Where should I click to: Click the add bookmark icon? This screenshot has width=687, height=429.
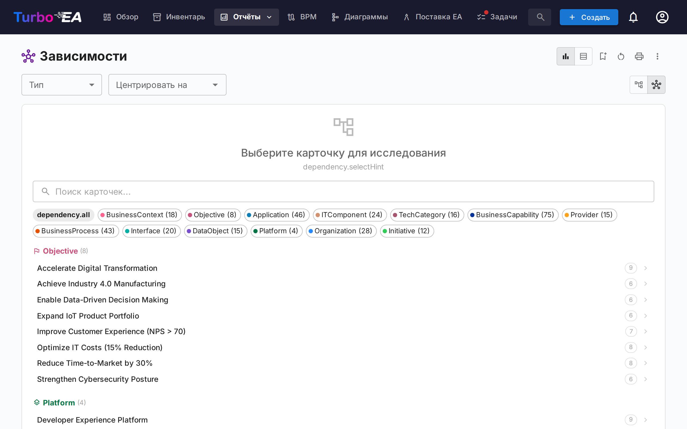coord(603,56)
